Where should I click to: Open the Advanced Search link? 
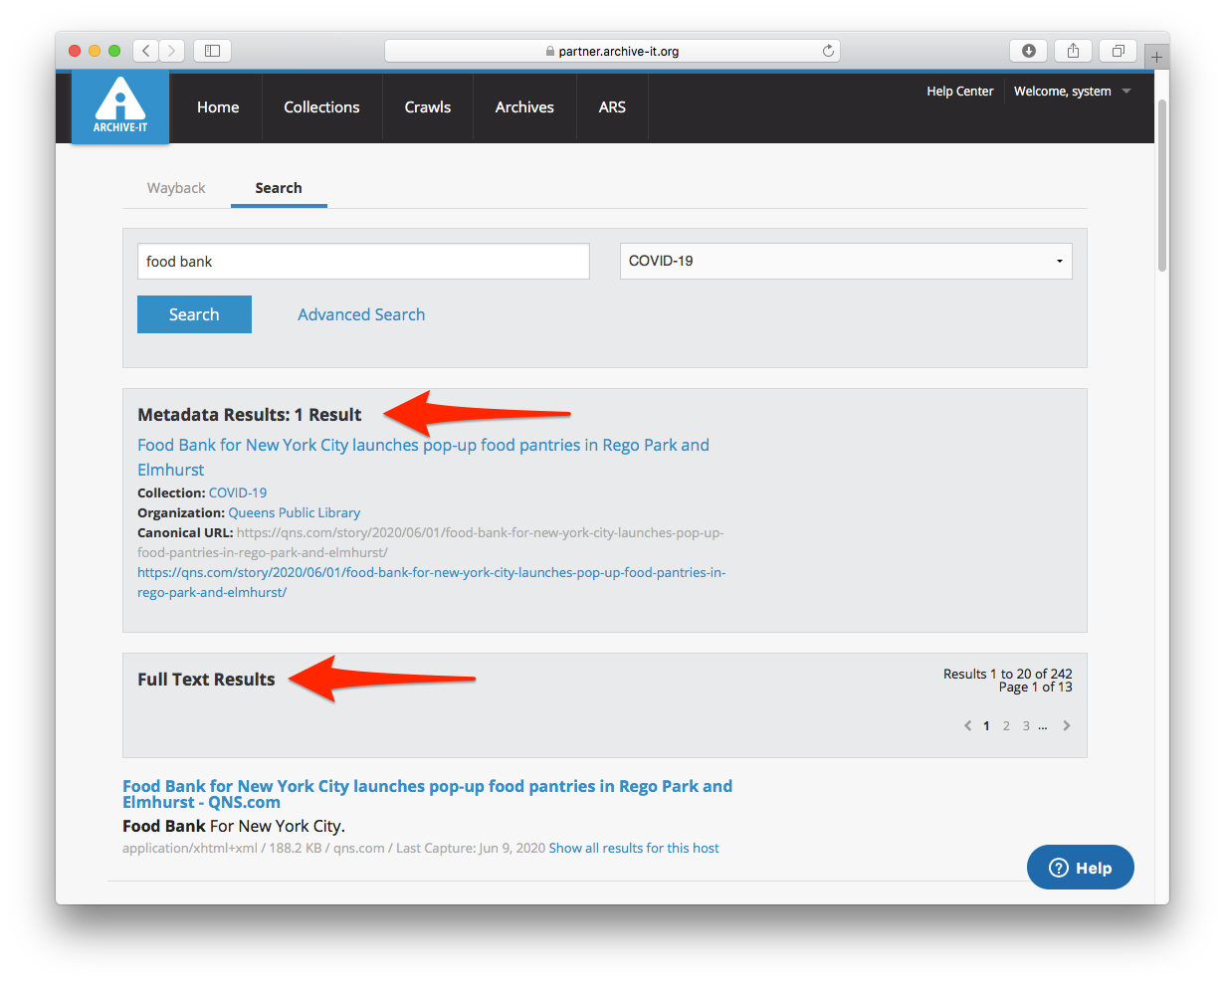[x=361, y=314]
